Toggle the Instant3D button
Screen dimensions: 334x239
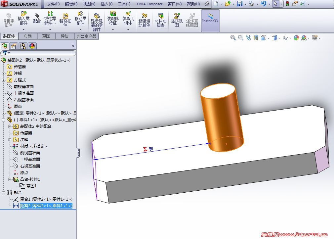pyautogui.click(x=210, y=21)
